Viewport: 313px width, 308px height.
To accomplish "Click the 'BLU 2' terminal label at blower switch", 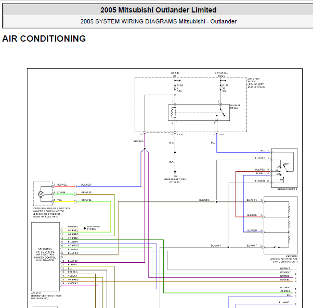I will [x=265, y=150].
